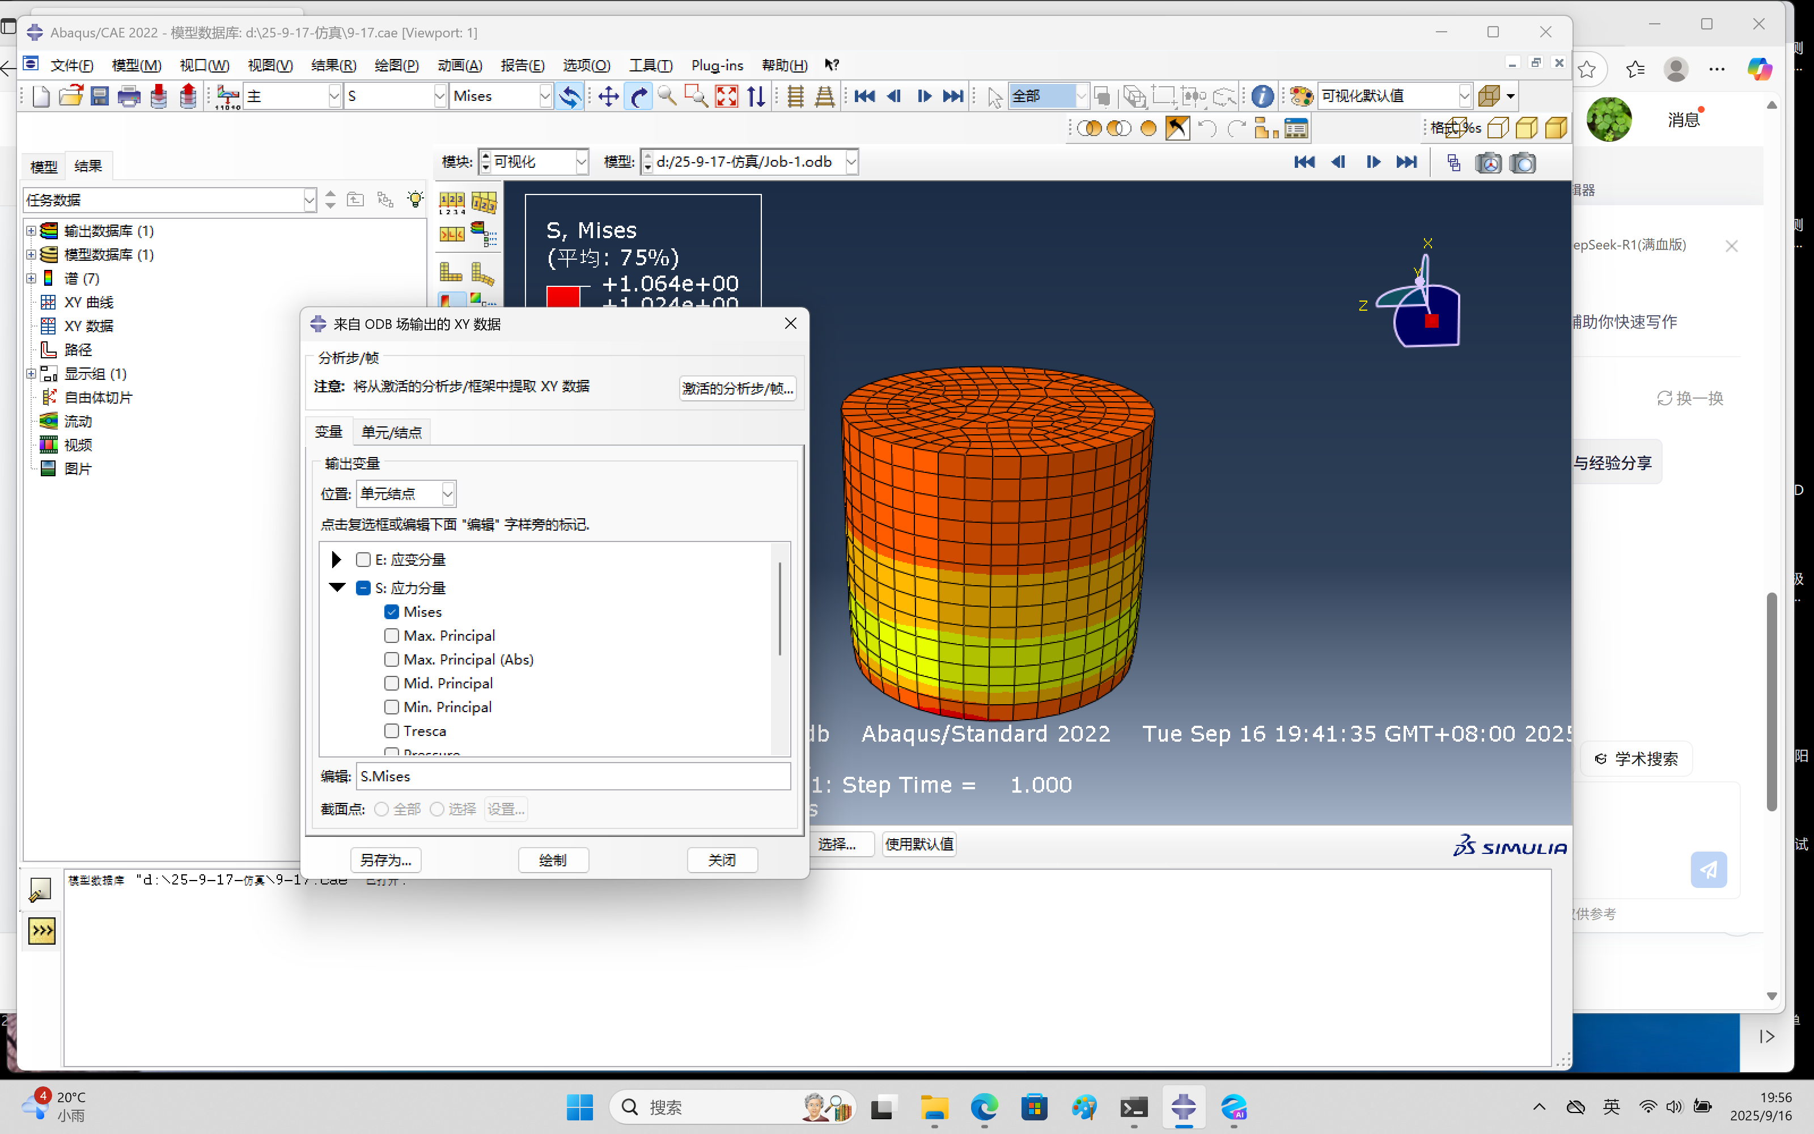Image resolution: width=1814 pixels, height=1134 pixels.
Task: Click the Cycle views arrows icon
Action: (756, 97)
